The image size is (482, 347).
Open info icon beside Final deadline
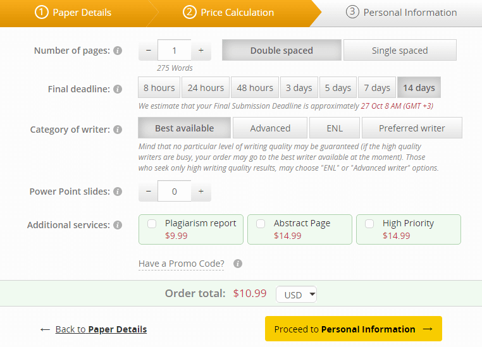coord(118,89)
